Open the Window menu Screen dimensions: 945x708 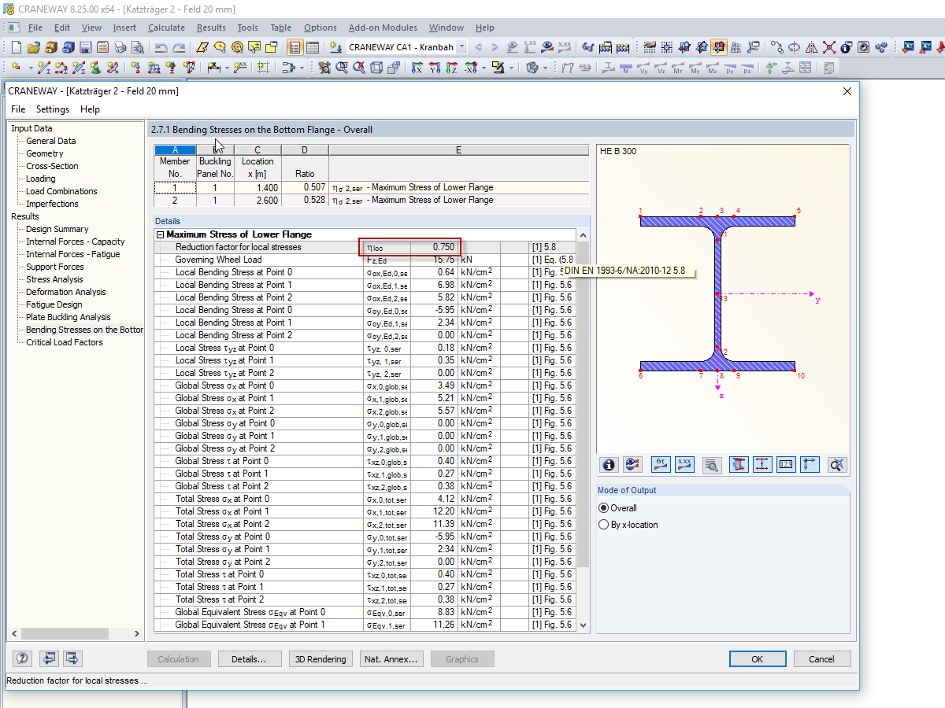click(x=447, y=28)
